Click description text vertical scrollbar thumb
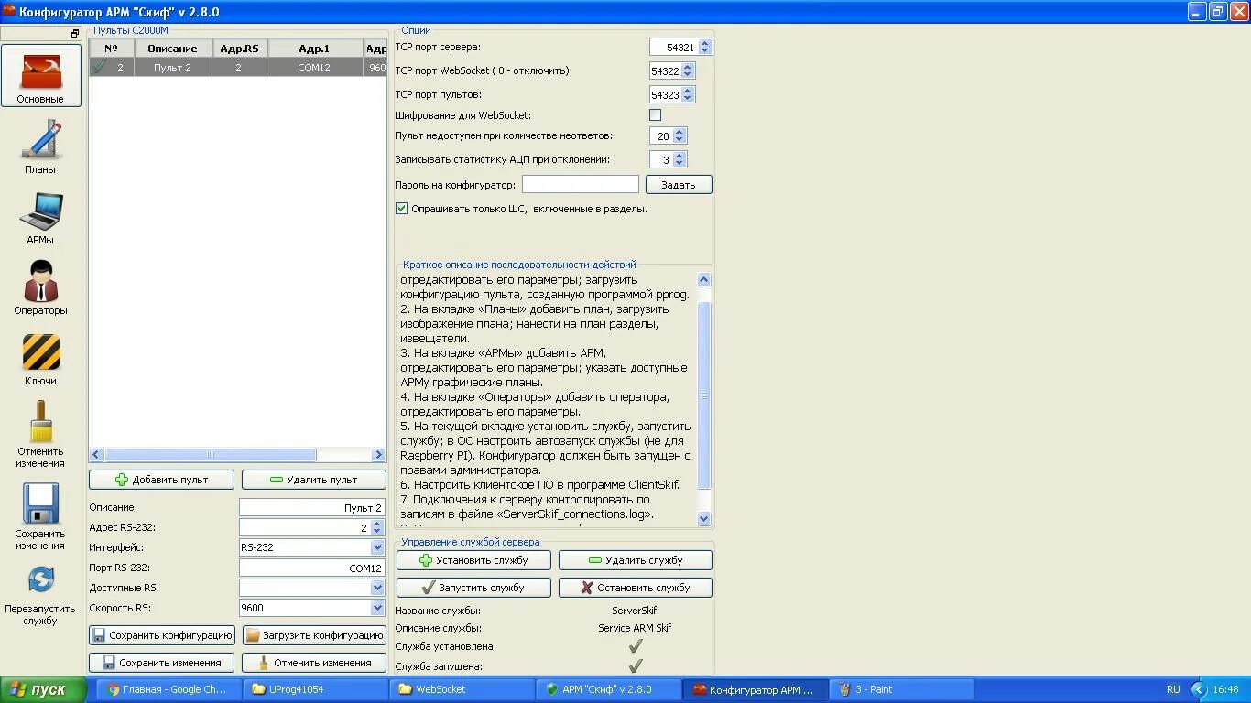This screenshot has width=1251, height=703. point(703,395)
